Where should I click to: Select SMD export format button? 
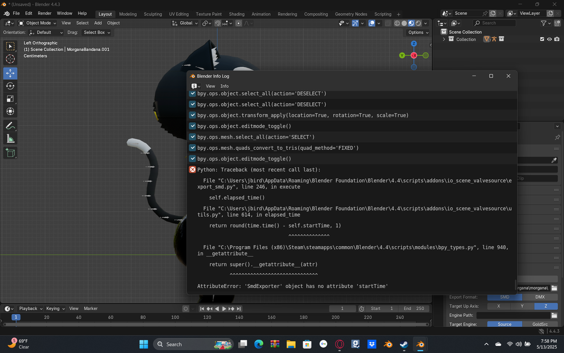point(505,297)
